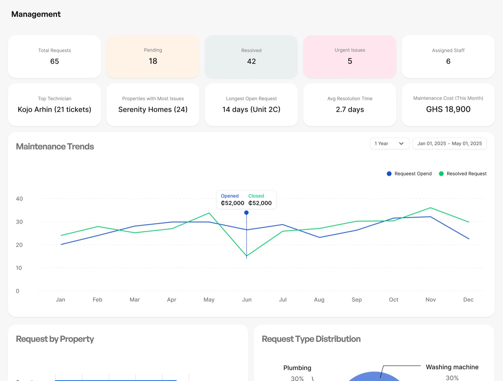This screenshot has height=381, width=503.
Task: Open the Pending requests card
Action: click(153, 57)
